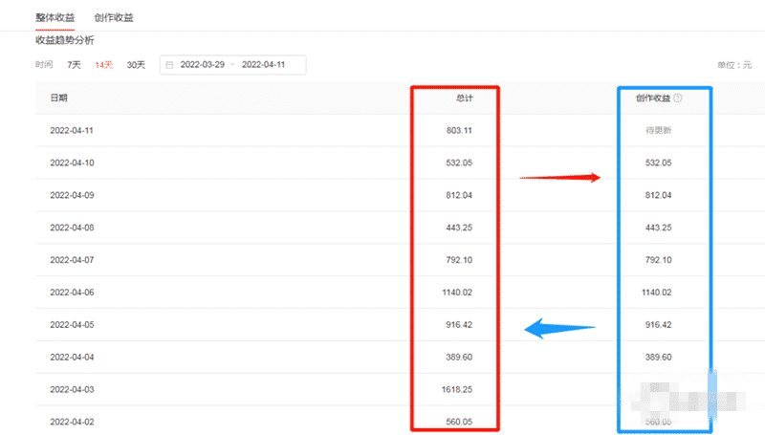The image size is (765, 435).
Task: Click the 总计 column header
Action: point(465,98)
